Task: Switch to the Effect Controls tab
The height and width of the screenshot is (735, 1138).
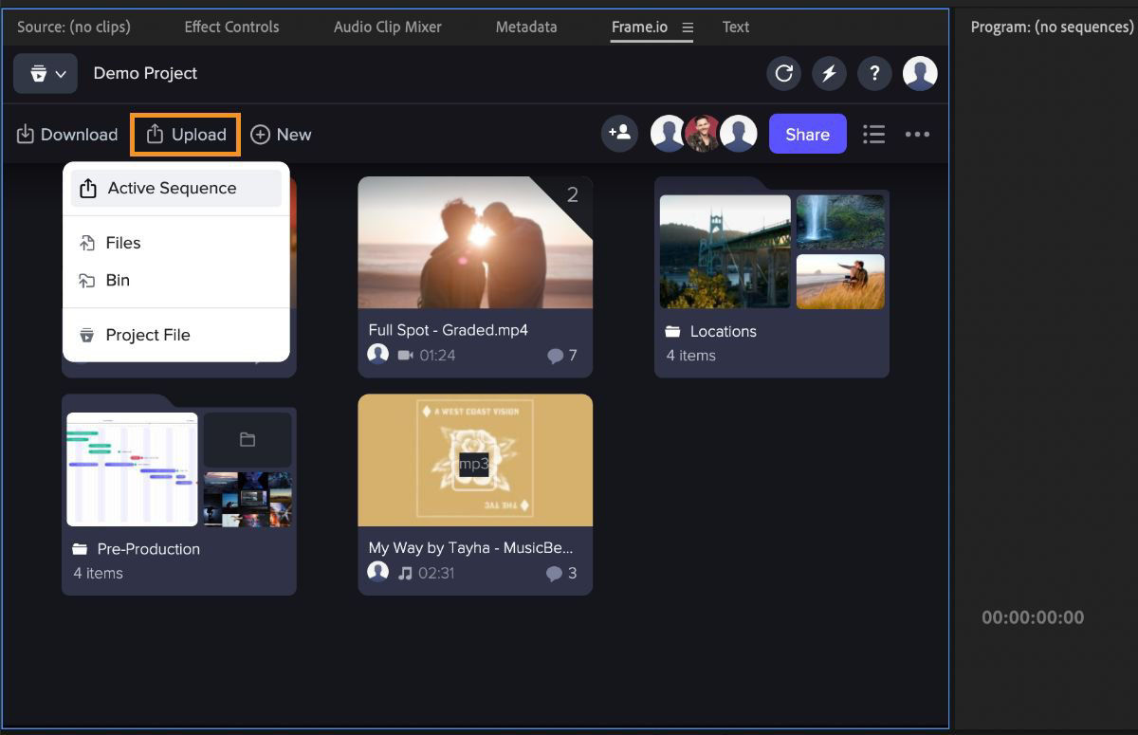Action: (x=231, y=28)
